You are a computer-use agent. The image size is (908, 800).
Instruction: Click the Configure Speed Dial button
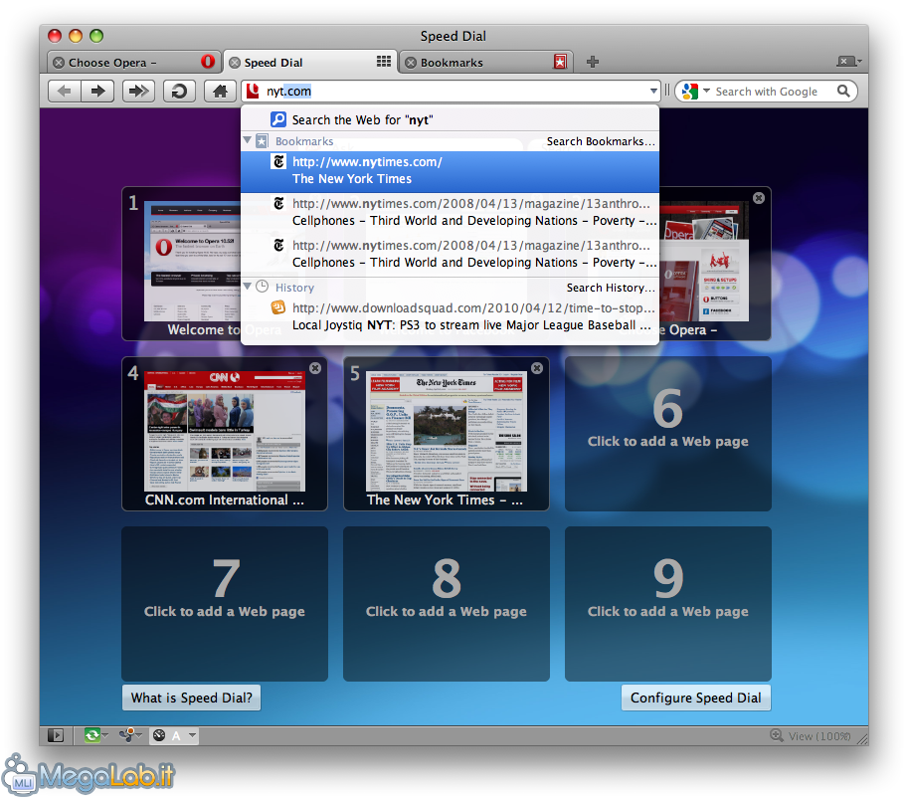click(x=695, y=698)
